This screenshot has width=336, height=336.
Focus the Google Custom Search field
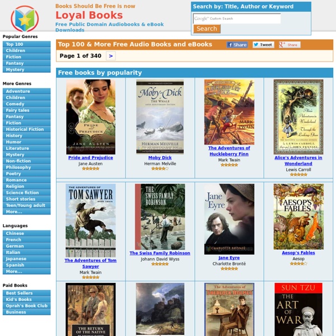click(x=237, y=18)
